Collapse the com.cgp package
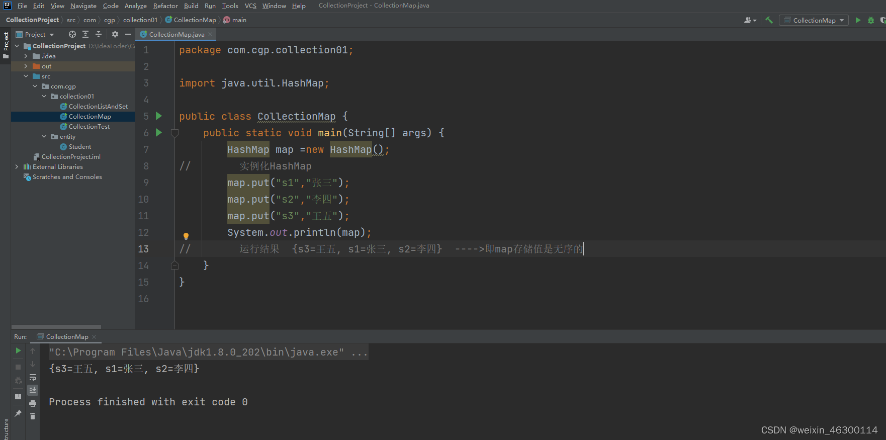 point(35,86)
